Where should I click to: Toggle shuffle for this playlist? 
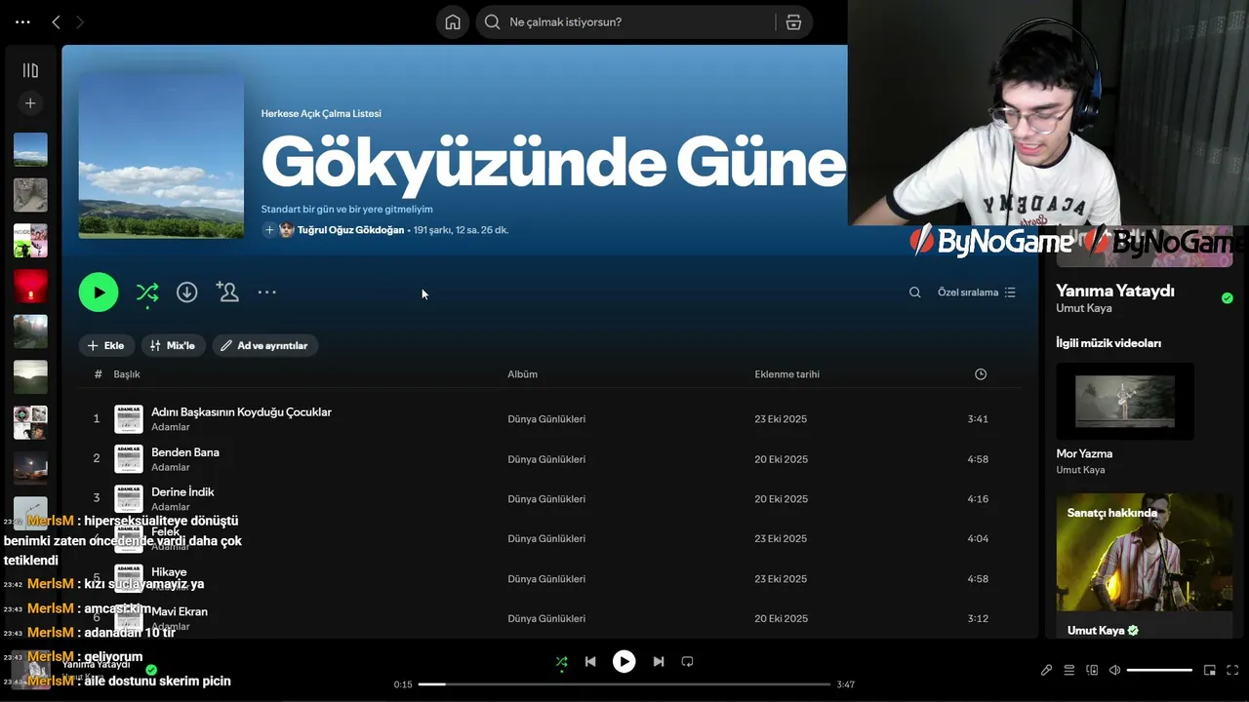click(147, 292)
